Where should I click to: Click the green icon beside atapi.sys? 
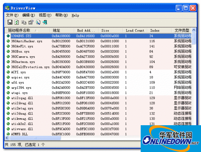[8, 93]
